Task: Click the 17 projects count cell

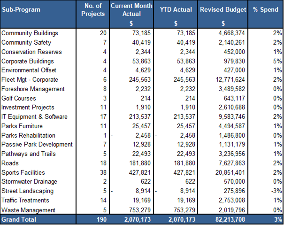Action: 103,116
